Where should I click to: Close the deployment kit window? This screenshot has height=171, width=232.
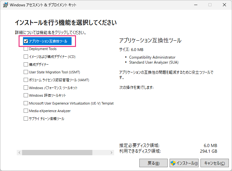click(224, 5)
